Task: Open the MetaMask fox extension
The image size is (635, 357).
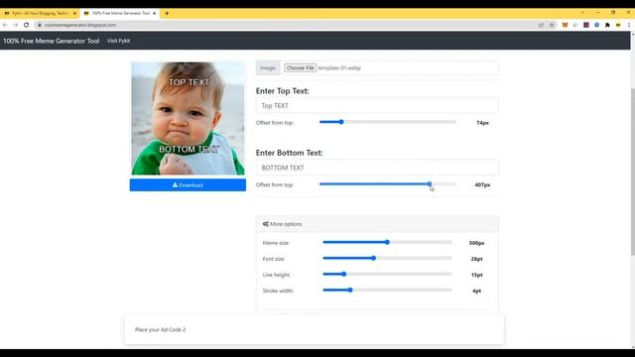Action: (x=565, y=25)
